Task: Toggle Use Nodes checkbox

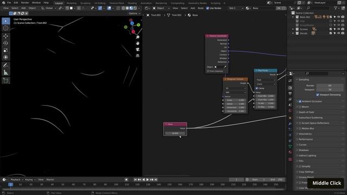Action: point(208,8)
